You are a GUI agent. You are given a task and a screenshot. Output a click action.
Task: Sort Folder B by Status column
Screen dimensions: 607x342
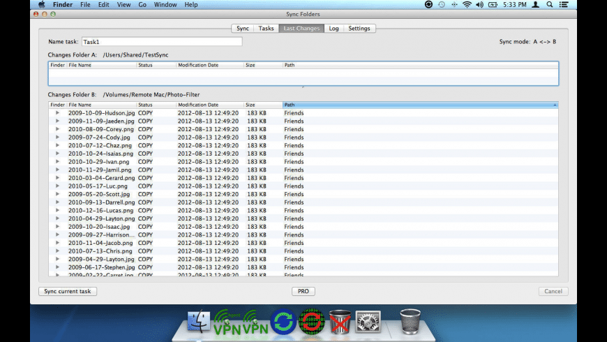(156, 105)
